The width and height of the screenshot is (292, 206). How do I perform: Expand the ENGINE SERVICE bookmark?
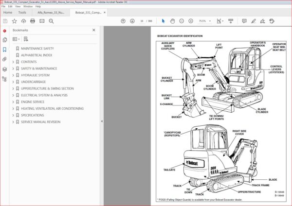point(13,102)
